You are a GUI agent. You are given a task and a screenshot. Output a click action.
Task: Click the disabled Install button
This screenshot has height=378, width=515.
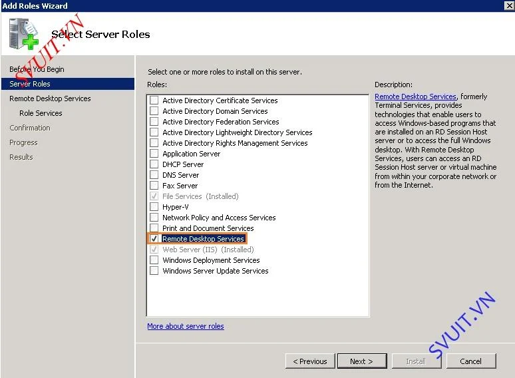coord(417,361)
